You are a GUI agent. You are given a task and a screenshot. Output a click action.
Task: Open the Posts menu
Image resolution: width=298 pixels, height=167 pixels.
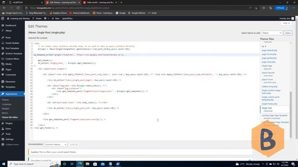click(x=8, y=38)
